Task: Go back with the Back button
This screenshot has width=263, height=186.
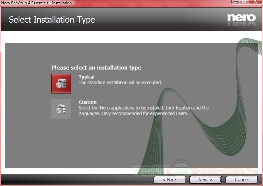Action: point(170,180)
